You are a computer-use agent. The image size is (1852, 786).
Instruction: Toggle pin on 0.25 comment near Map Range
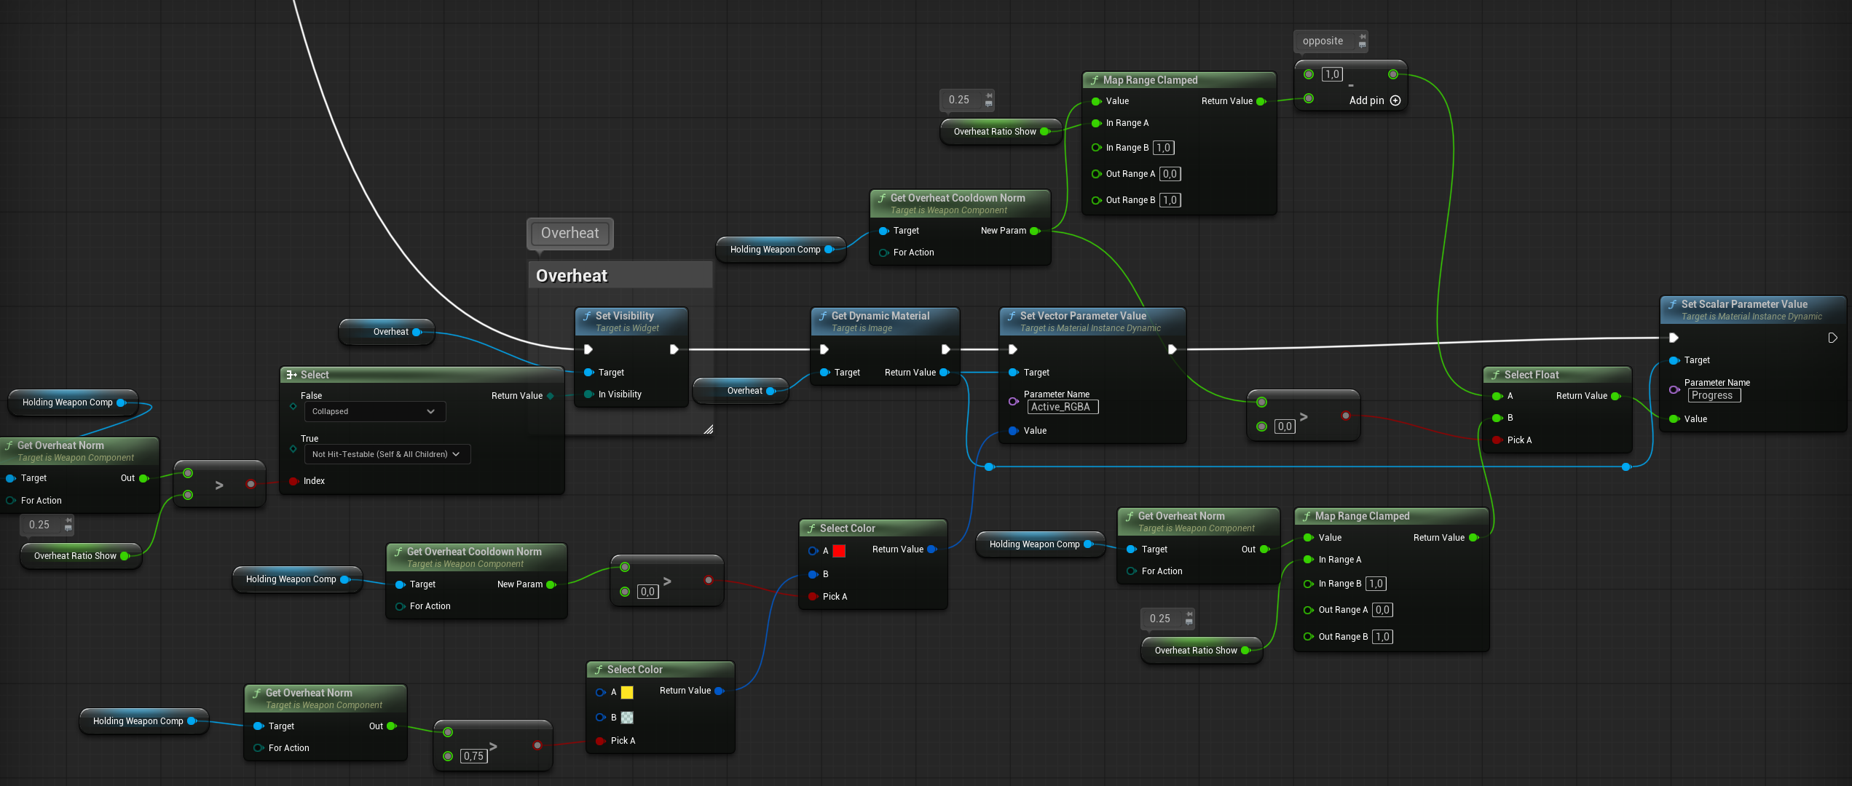[x=989, y=95]
